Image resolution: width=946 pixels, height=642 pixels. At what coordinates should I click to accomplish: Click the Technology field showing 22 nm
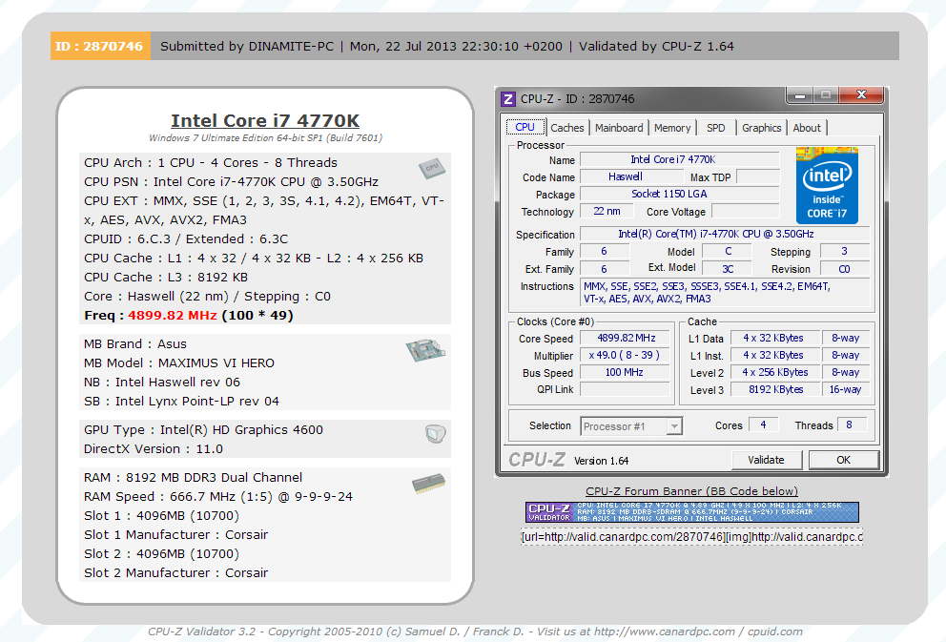point(607,211)
